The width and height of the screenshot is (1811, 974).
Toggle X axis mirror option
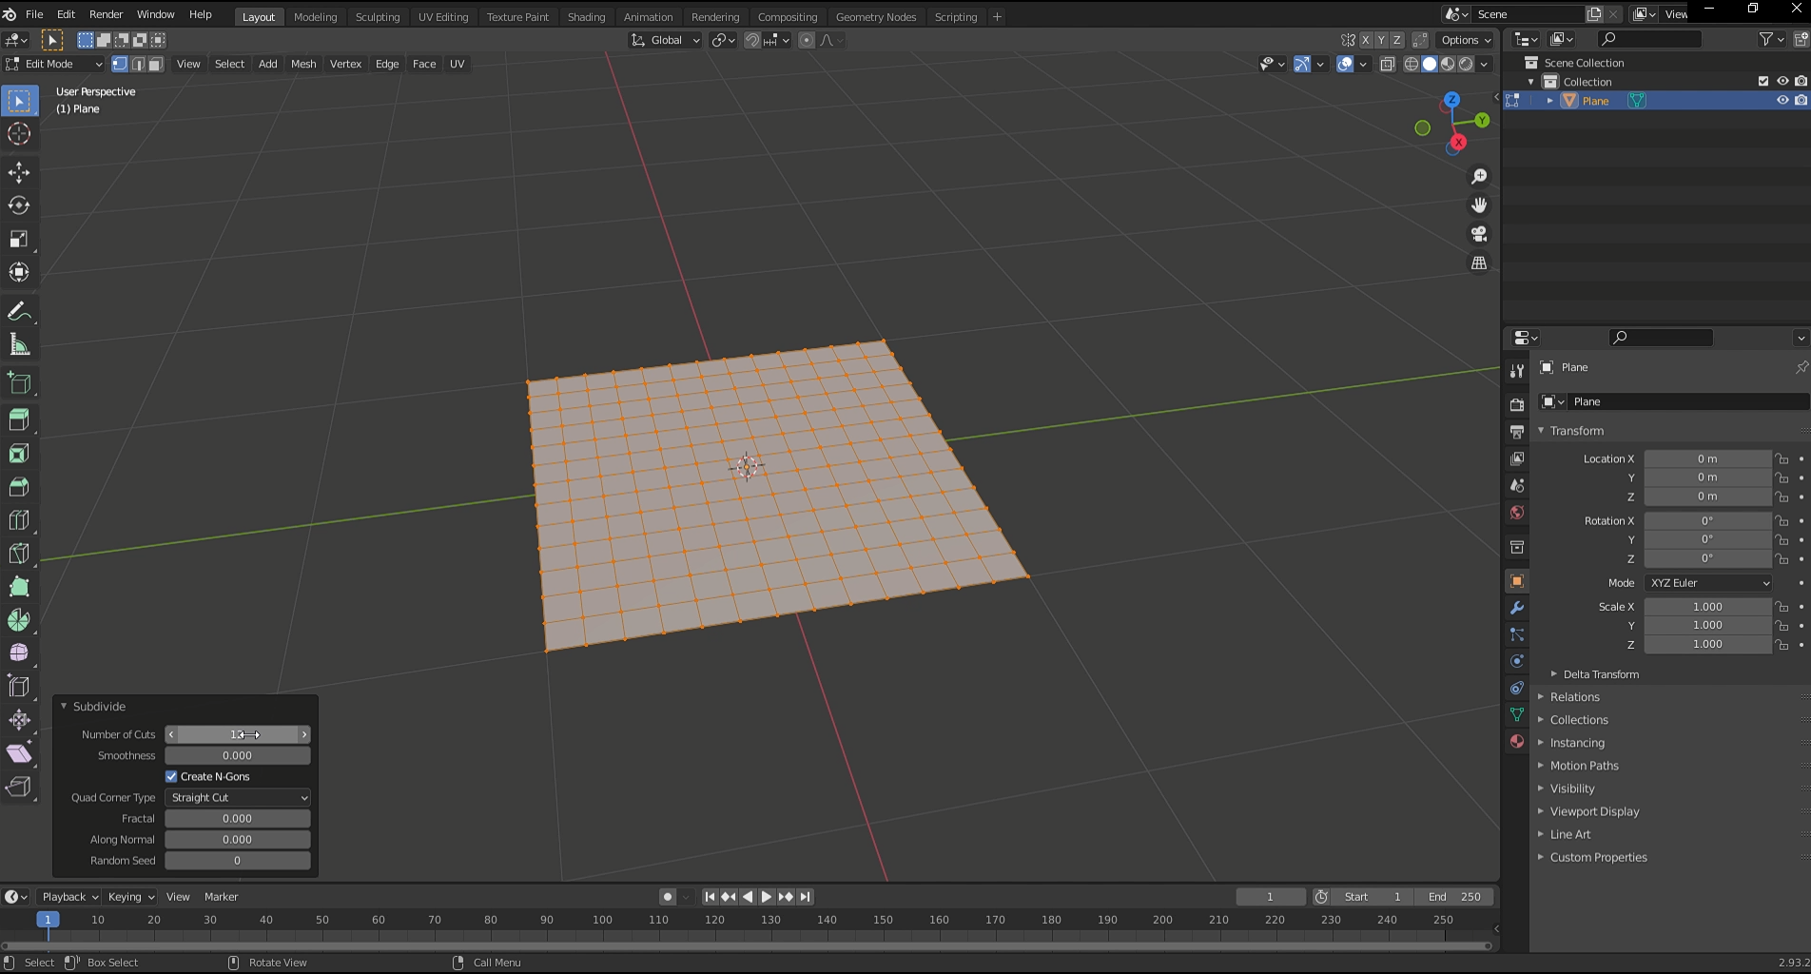pyautogui.click(x=1365, y=40)
